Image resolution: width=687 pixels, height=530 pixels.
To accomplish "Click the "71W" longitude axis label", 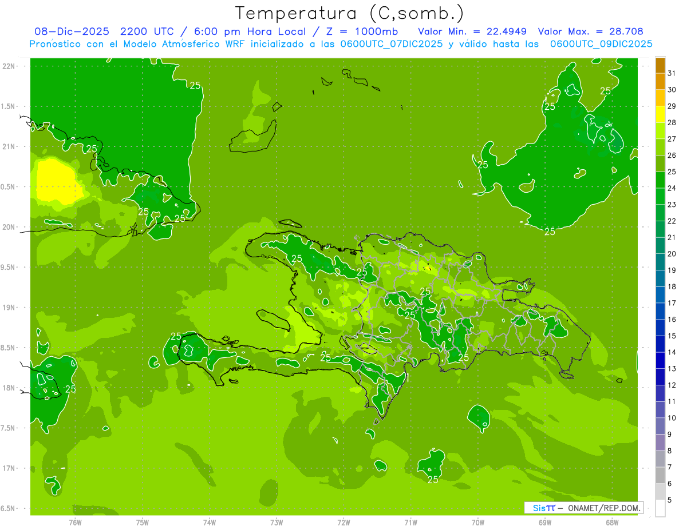I will [x=410, y=523].
